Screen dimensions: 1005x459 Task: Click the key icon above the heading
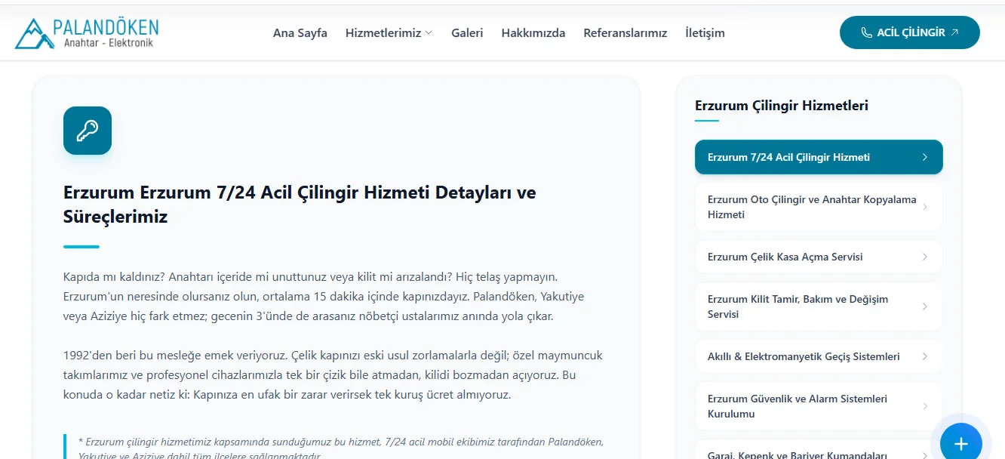(88, 131)
